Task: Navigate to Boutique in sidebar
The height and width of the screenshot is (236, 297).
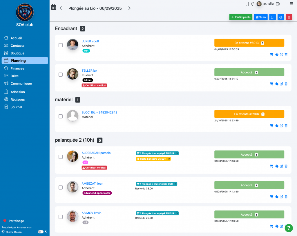Action: pyautogui.click(x=17, y=53)
